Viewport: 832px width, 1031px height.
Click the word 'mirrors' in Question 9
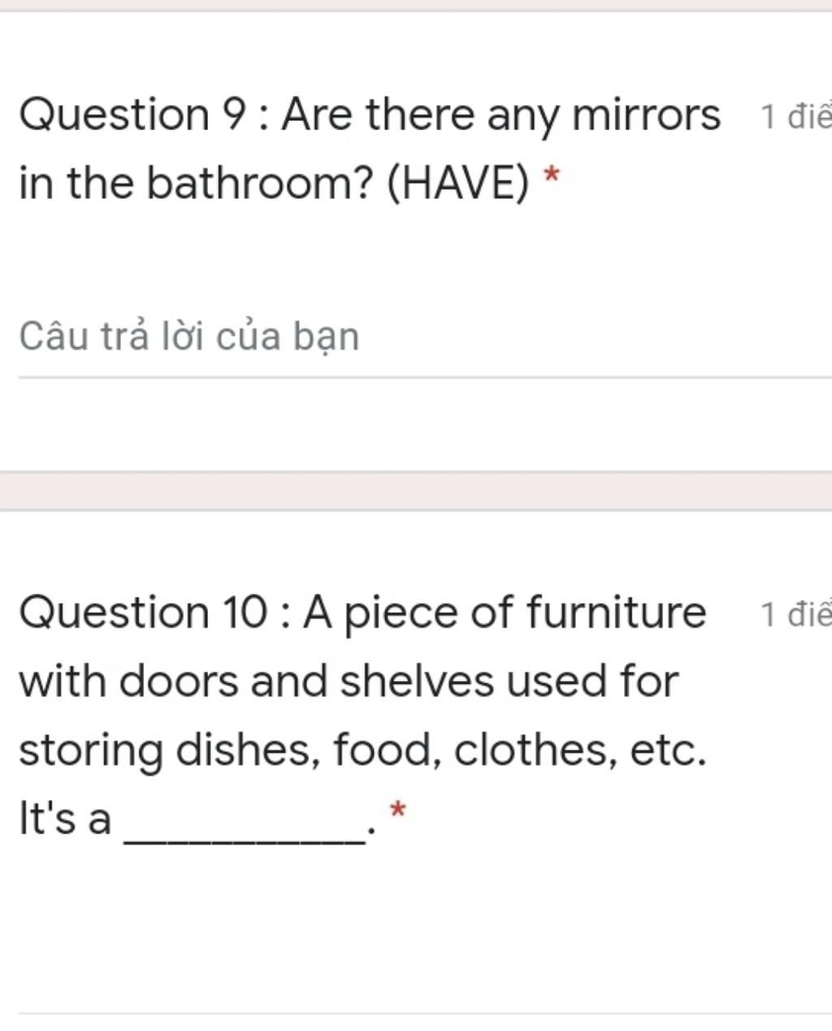[x=646, y=115]
